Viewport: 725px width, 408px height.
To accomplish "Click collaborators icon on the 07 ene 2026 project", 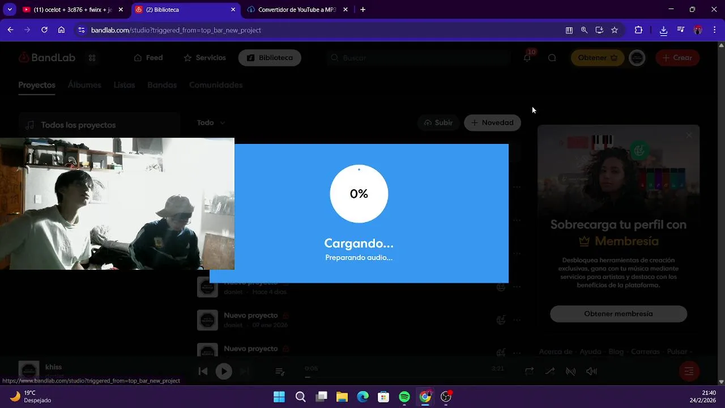I will pos(501,320).
